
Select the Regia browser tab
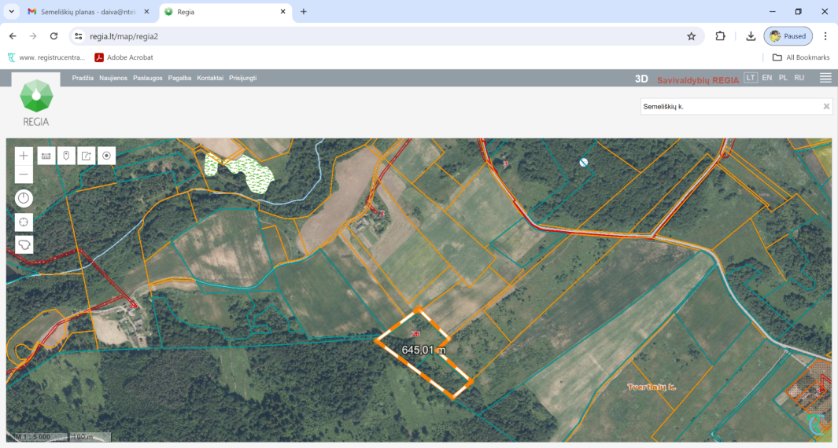click(224, 12)
